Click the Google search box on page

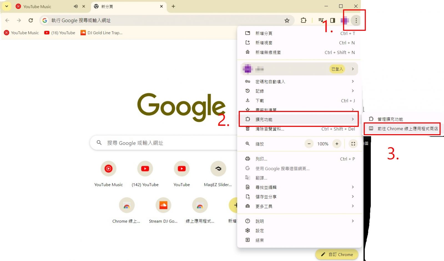coord(164,143)
